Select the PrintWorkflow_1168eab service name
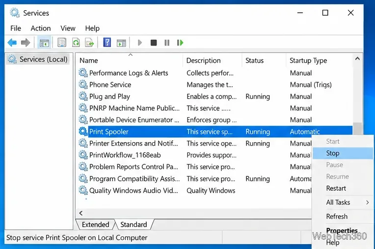The height and width of the screenshot is (249, 375). point(125,155)
